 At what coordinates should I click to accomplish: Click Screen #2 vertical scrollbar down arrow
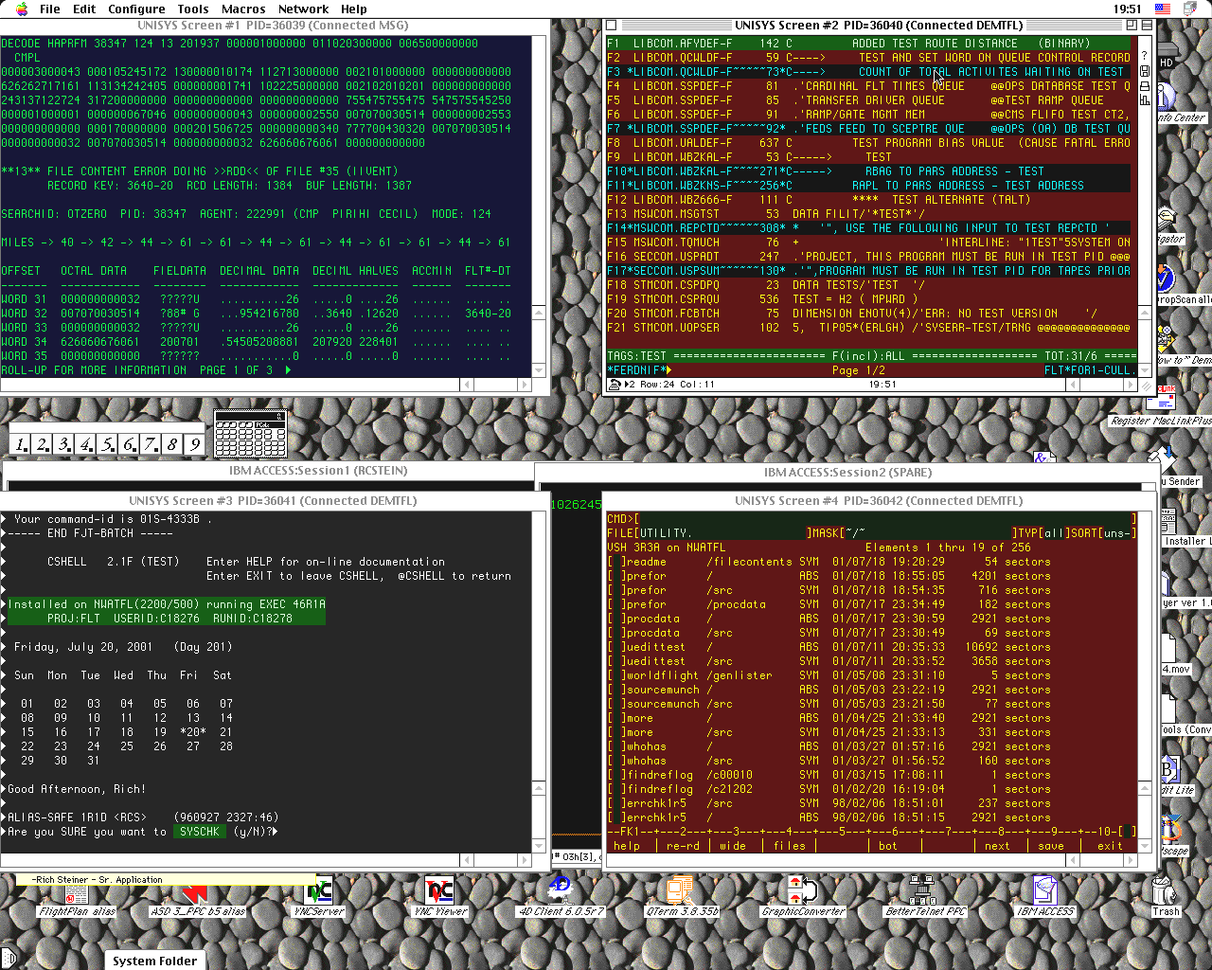[1144, 370]
